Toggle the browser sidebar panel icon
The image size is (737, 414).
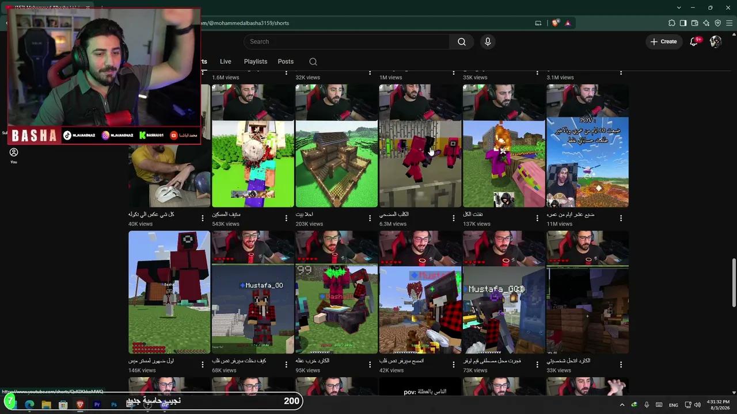pos(683,23)
